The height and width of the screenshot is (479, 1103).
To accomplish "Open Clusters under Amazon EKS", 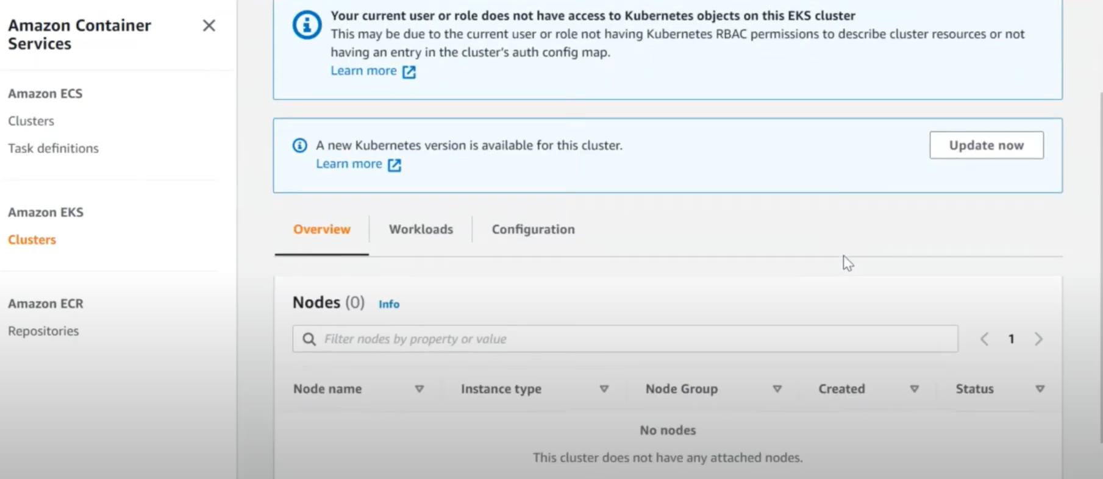I will coord(32,239).
